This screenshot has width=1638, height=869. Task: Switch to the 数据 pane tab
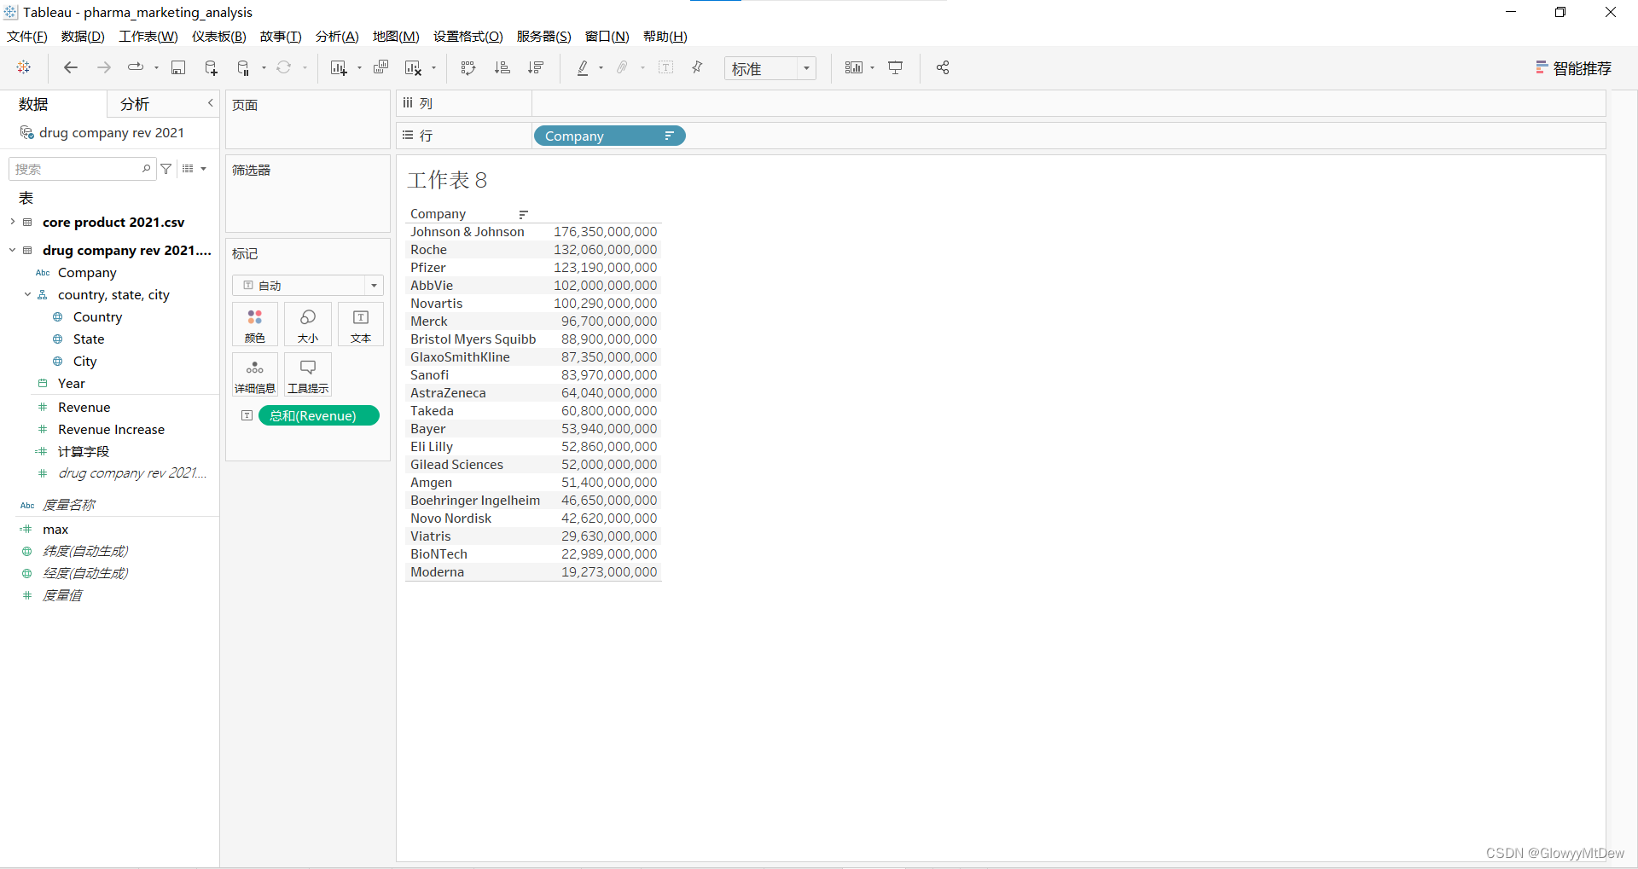point(34,104)
